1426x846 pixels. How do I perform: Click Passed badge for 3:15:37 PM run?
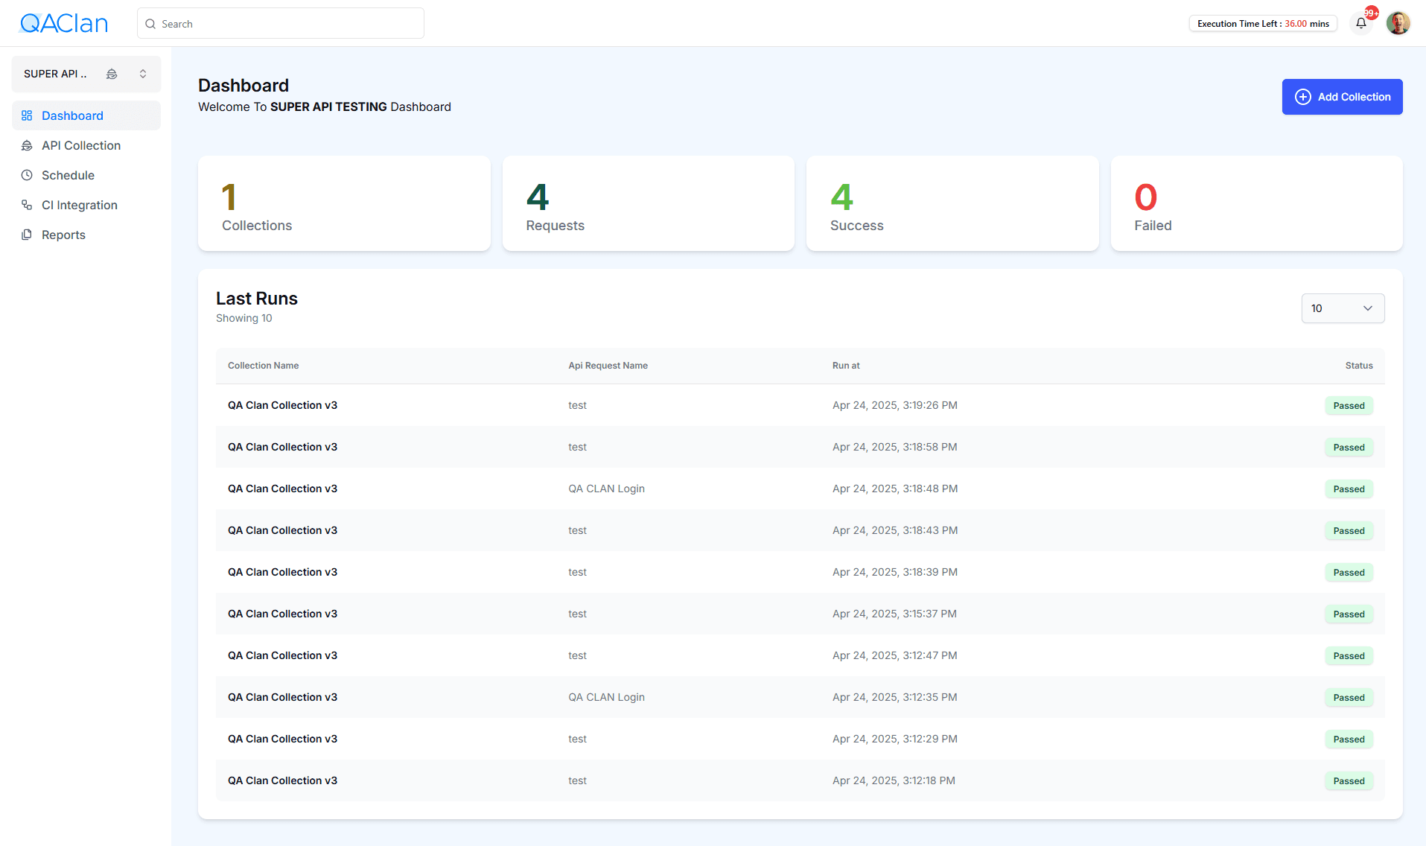click(x=1349, y=614)
